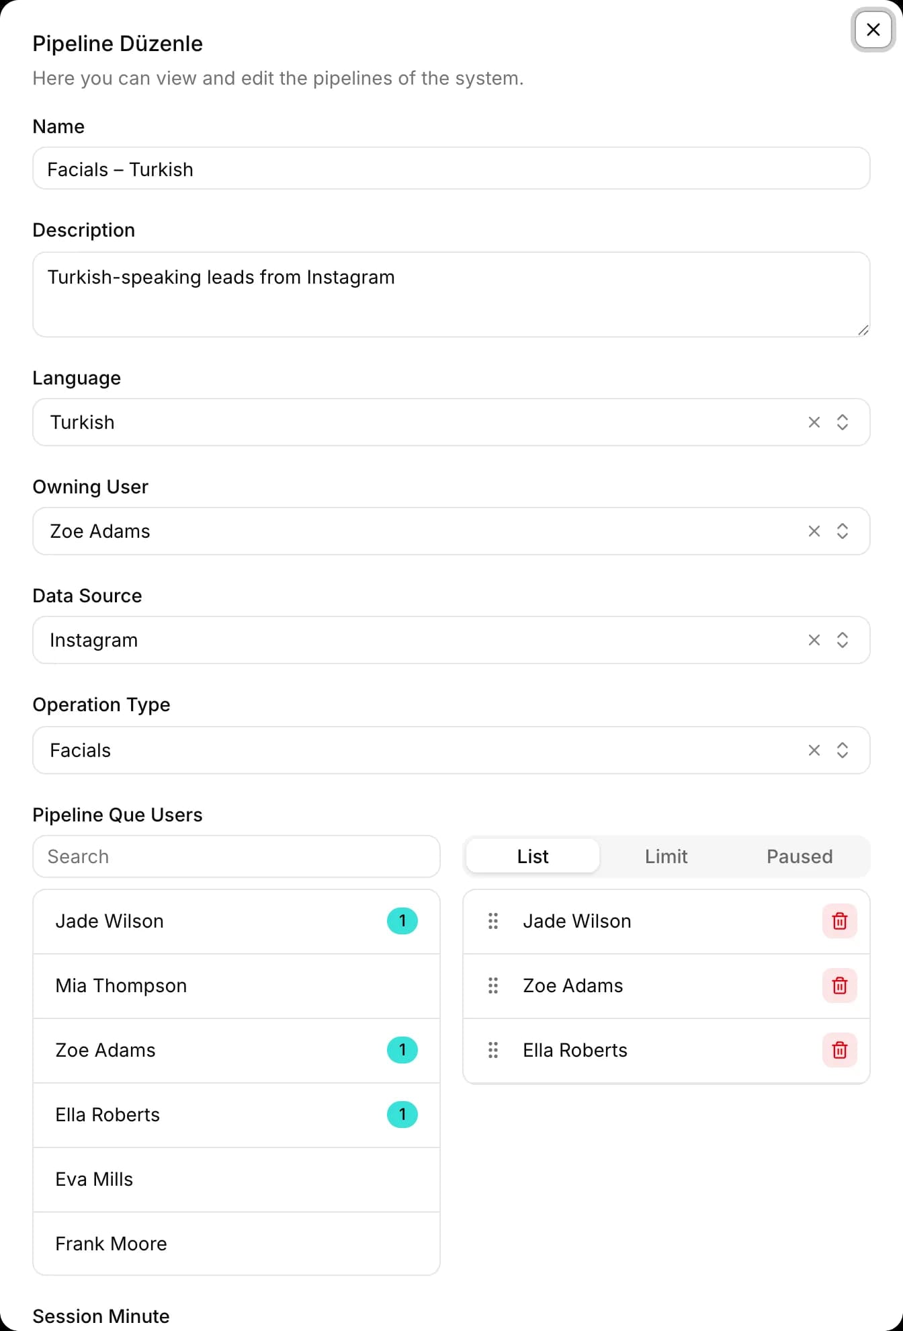
Task: Click the count badge next to Jade Wilson
Action: [402, 921]
